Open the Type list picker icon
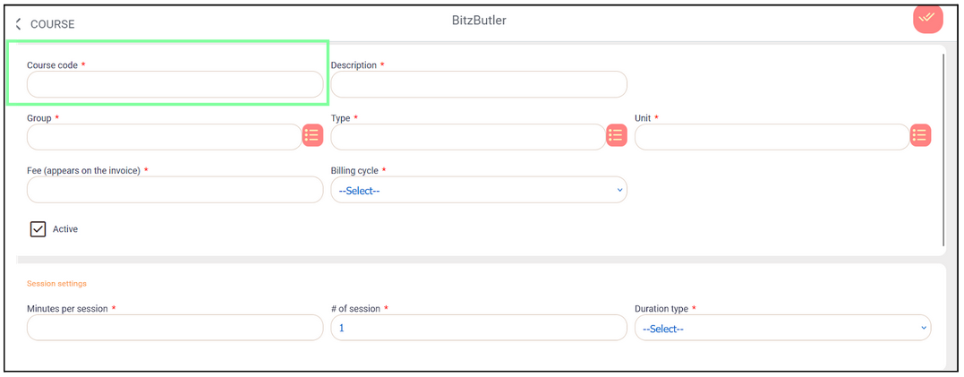964x377 pixels. point(616,135)
